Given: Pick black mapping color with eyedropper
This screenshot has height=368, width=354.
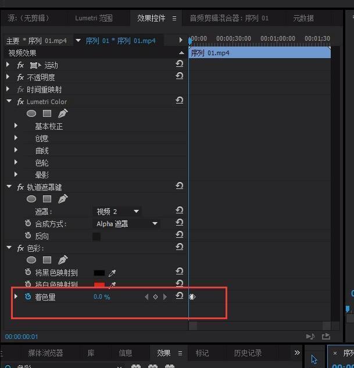Looking at the screenshot, I should (112, 273).
